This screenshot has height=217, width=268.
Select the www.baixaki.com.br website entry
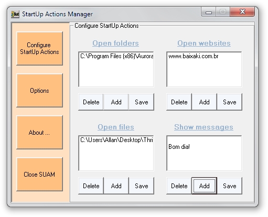[194, 56]
